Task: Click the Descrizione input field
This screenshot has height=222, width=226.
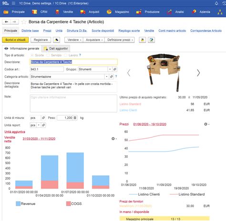Action: 73,62
